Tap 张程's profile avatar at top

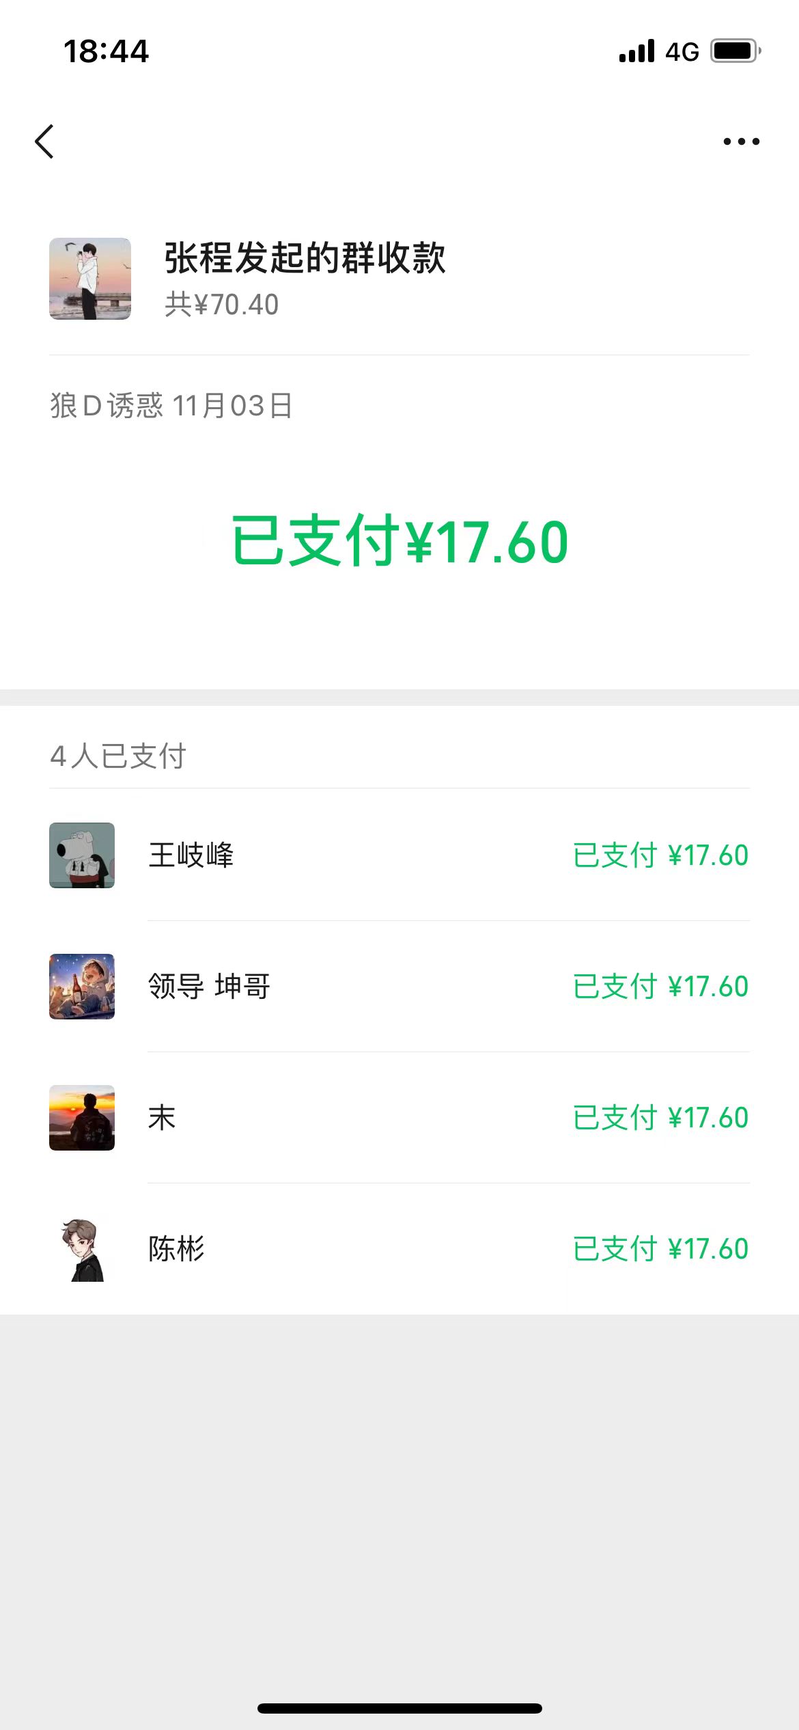pyautogui.click(x=90, y=279)
